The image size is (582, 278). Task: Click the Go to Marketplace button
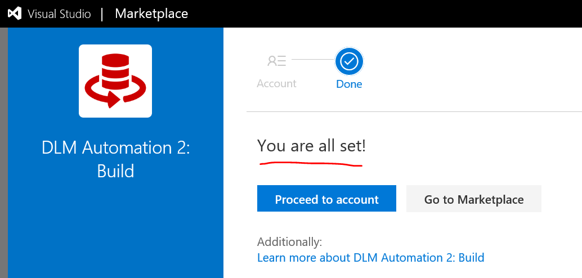point(474,199)
